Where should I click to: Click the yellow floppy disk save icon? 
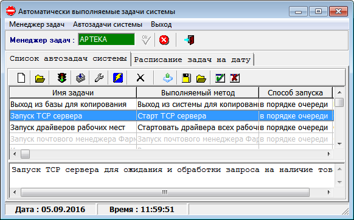(x=186, y=78)
